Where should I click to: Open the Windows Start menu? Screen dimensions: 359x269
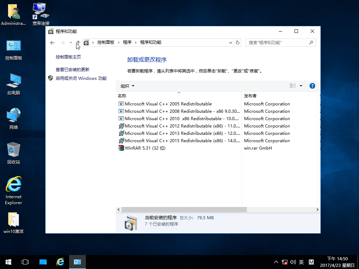coord(8,262)
